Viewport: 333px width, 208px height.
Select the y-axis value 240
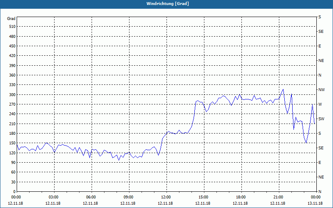pyautogui.click(x=12, y=114)
